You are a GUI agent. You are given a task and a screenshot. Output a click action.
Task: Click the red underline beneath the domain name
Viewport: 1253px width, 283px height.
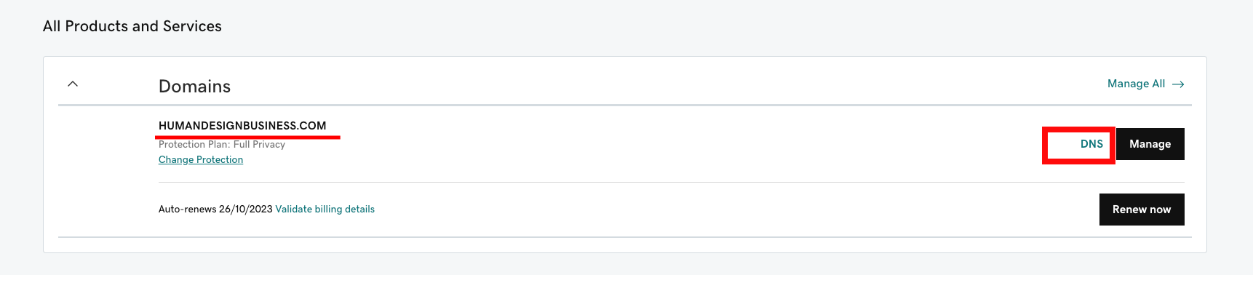(247, 136)
